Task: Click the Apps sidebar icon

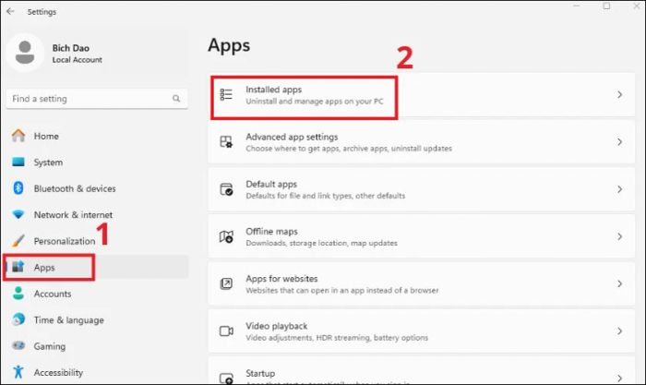Action: pyautogui.click(x=18, y=267)
